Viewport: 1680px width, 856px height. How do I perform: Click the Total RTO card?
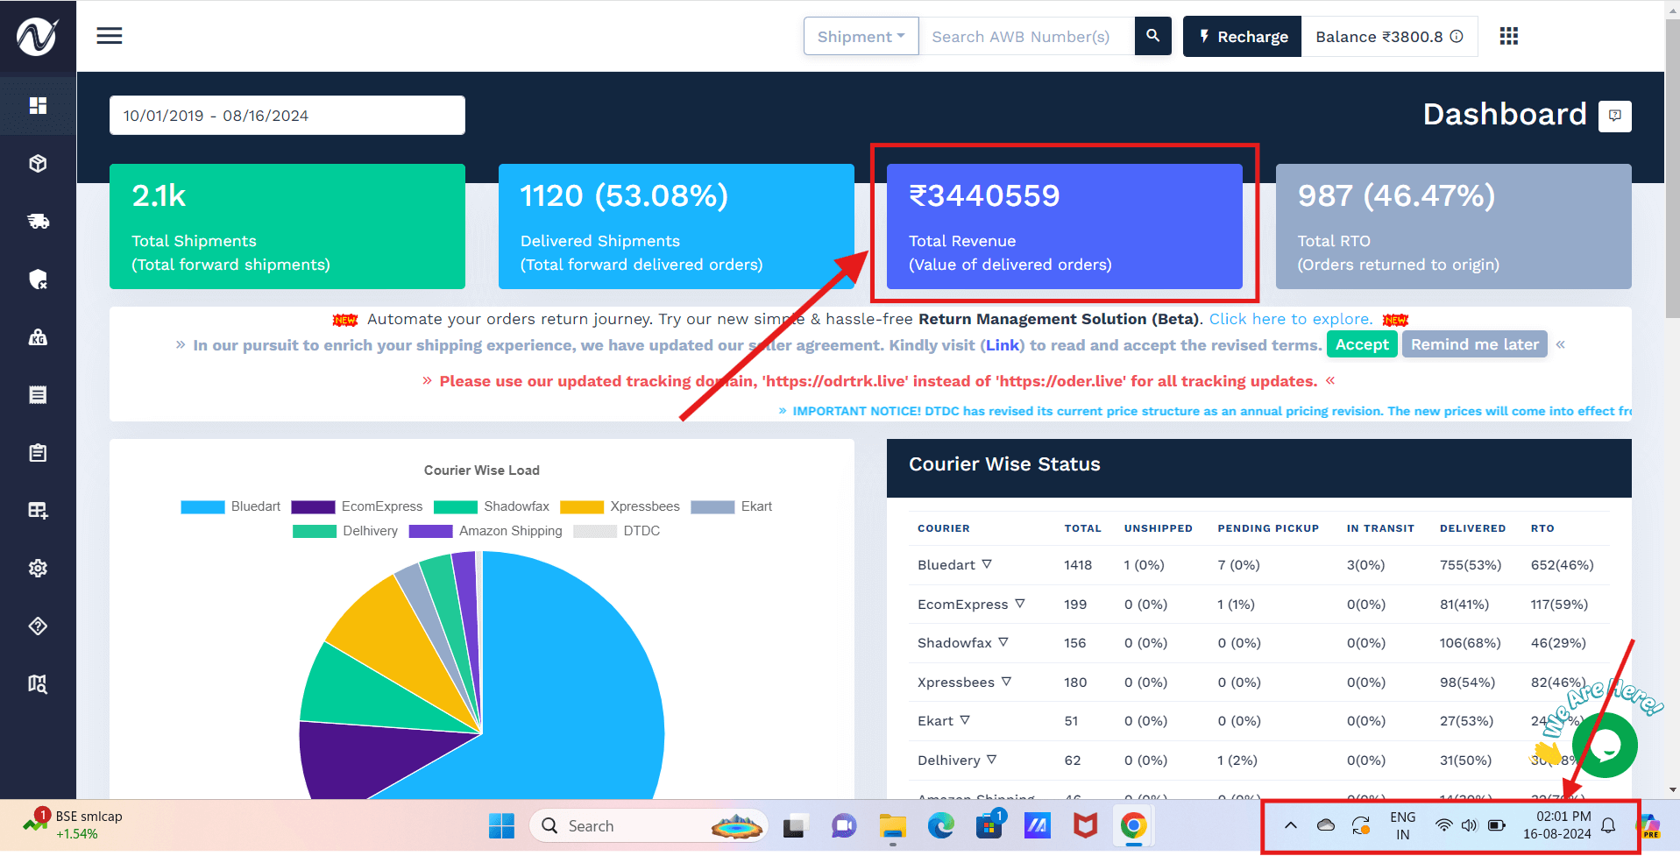pos(1454,226)
